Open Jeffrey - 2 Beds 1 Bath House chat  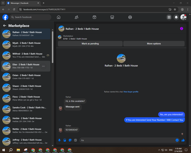(26, 142)
